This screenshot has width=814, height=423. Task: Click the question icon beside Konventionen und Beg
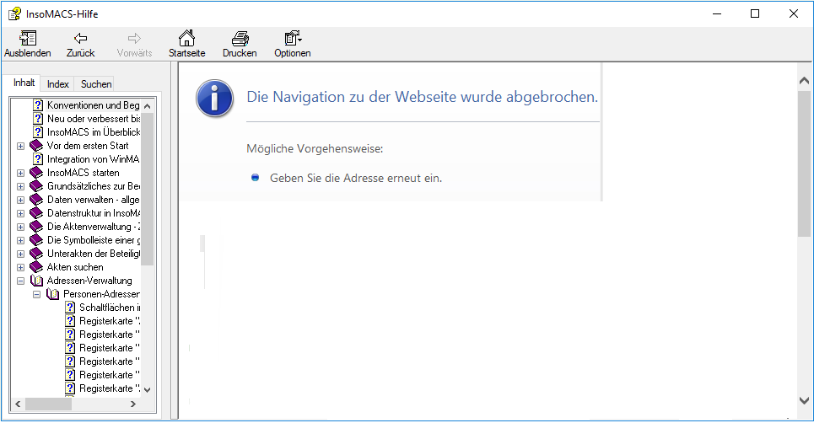click(38, 105)
